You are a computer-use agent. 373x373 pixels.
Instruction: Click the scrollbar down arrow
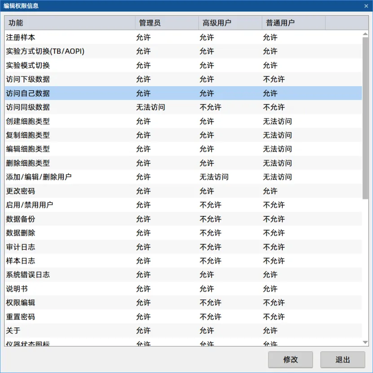(x=366, y=342)
